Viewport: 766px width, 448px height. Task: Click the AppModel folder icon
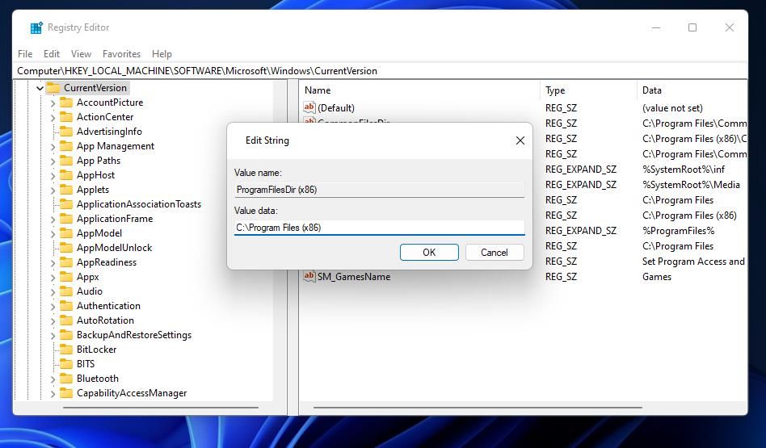point(66,233)
